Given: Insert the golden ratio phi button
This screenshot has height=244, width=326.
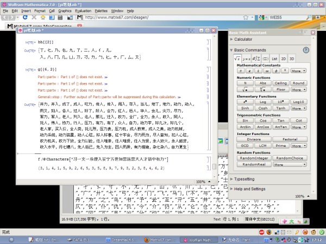Looking at the screenshot, I should 276,70.
